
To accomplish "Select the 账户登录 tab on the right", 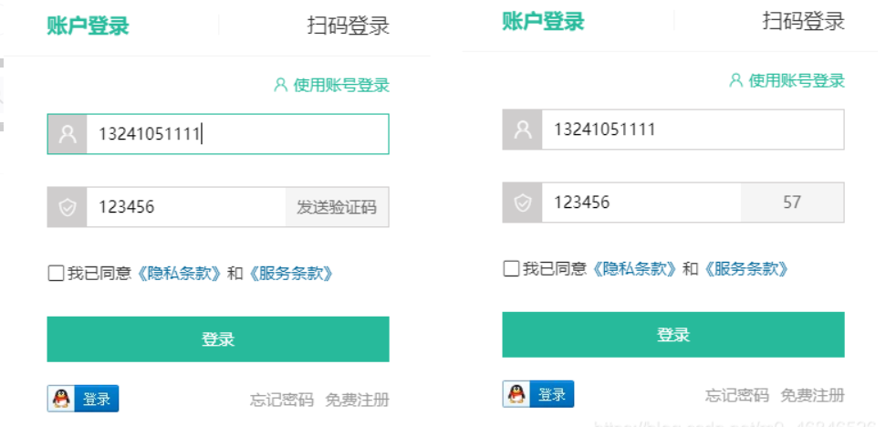I will pyautogui.click(x=543, y=22).
